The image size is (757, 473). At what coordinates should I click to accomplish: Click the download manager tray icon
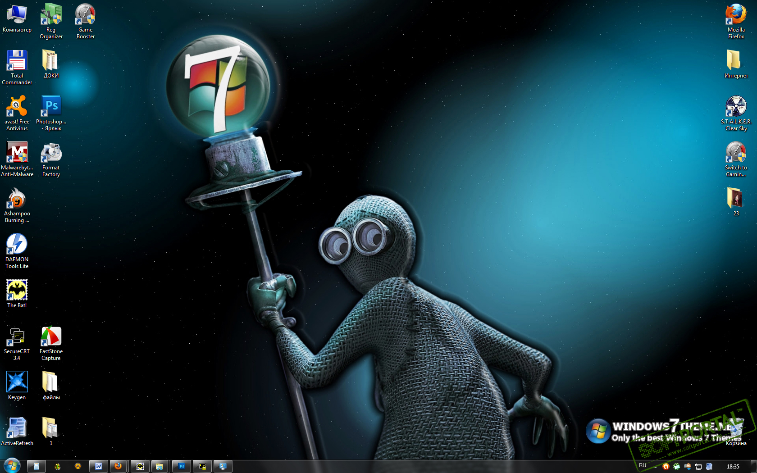pyautogui.click(x=688, y=467)
